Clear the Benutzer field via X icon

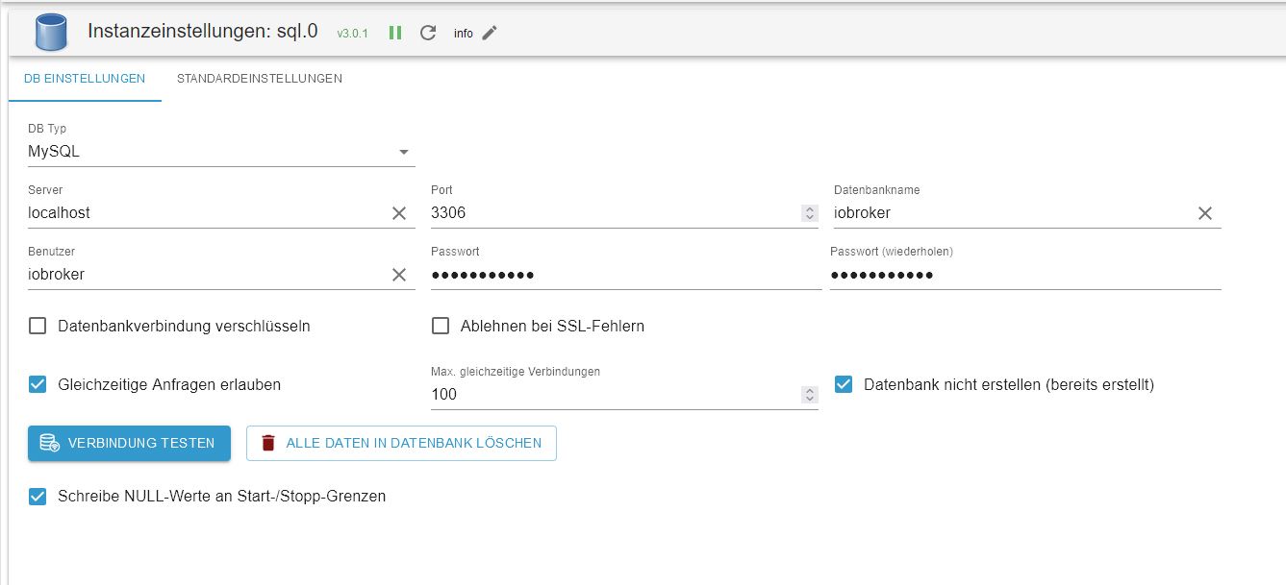399,275
